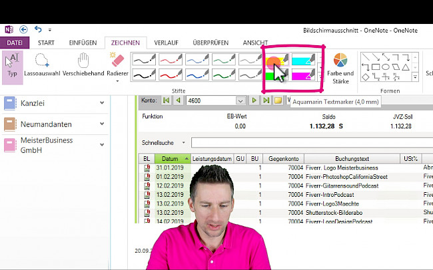
Task: Expand the MeisterBusiness GmbH notebook
Action: click(x=102, y=145)
